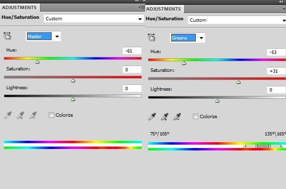Image resolution: width=286 pixels, height=189 pixels.
Task: Select the eyedropper tool in the Master panel
Action: click(8, 115)
